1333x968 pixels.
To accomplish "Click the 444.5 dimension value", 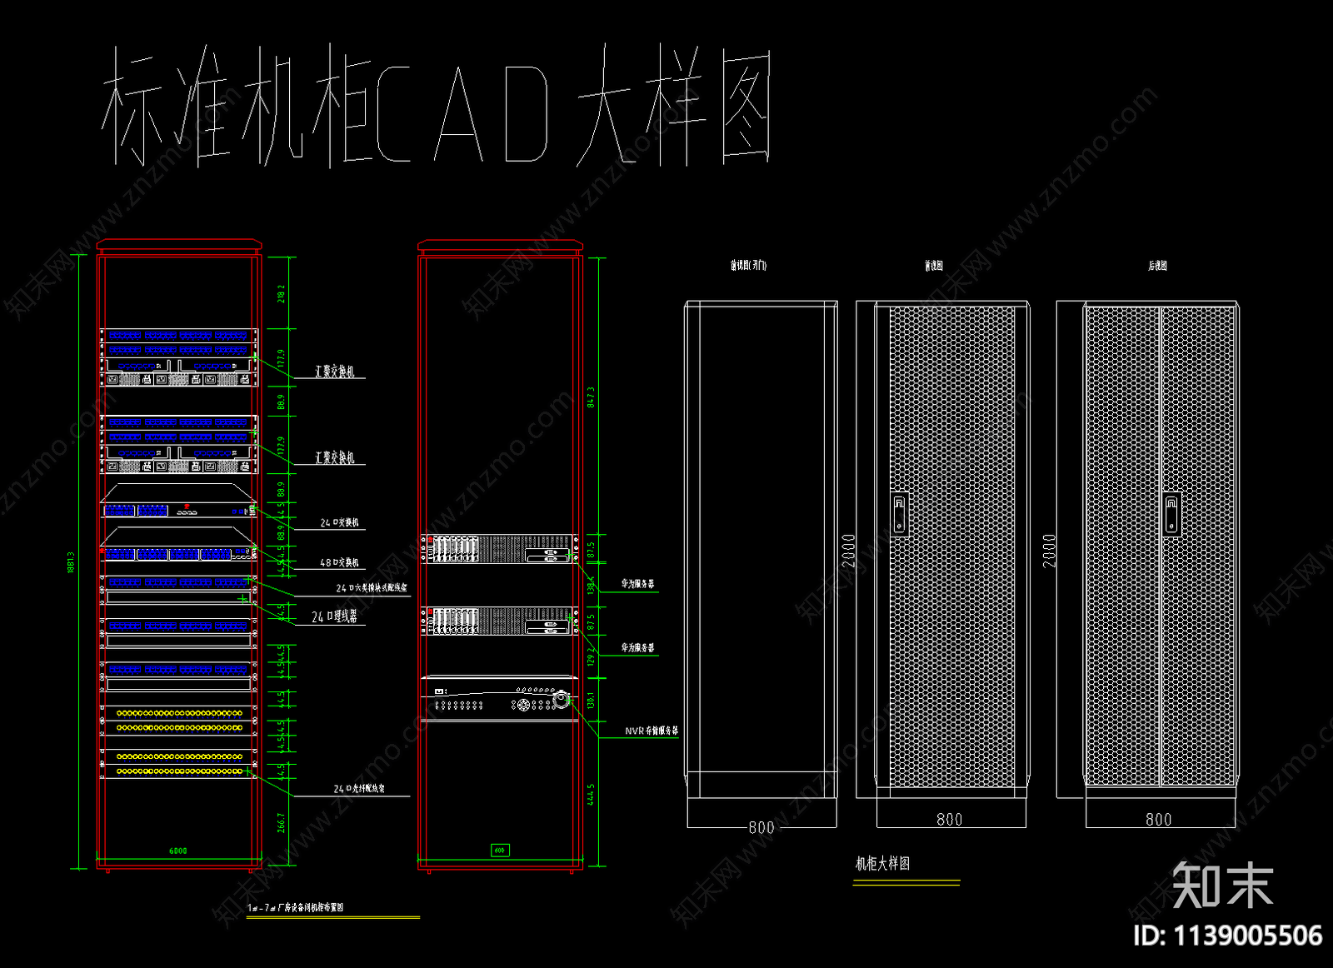I will (x=591, y=794).
